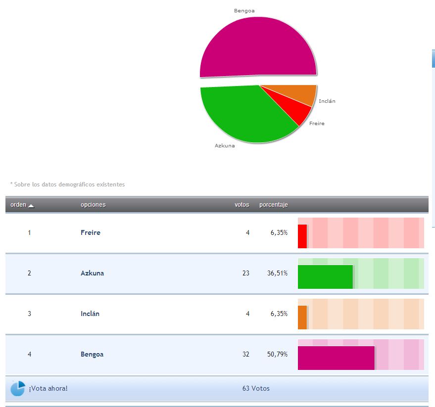Viewport: 435px width, 407px height.
Task: Click the sort arrow next to orden
Action: [31, 206]
